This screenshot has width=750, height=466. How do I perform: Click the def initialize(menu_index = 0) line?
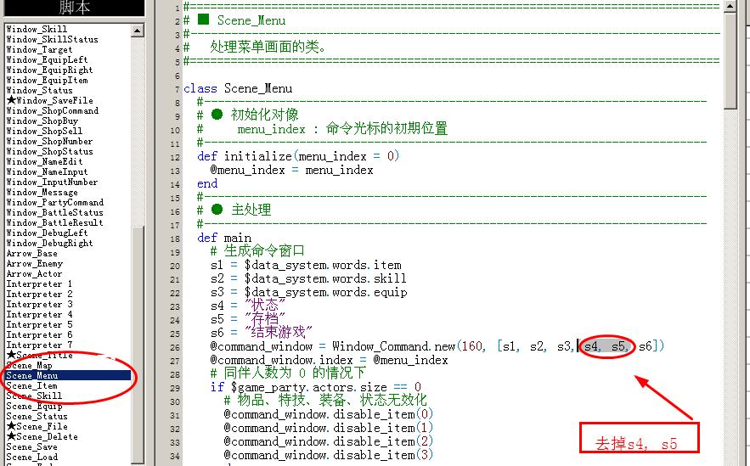click(x=298, y=156)
